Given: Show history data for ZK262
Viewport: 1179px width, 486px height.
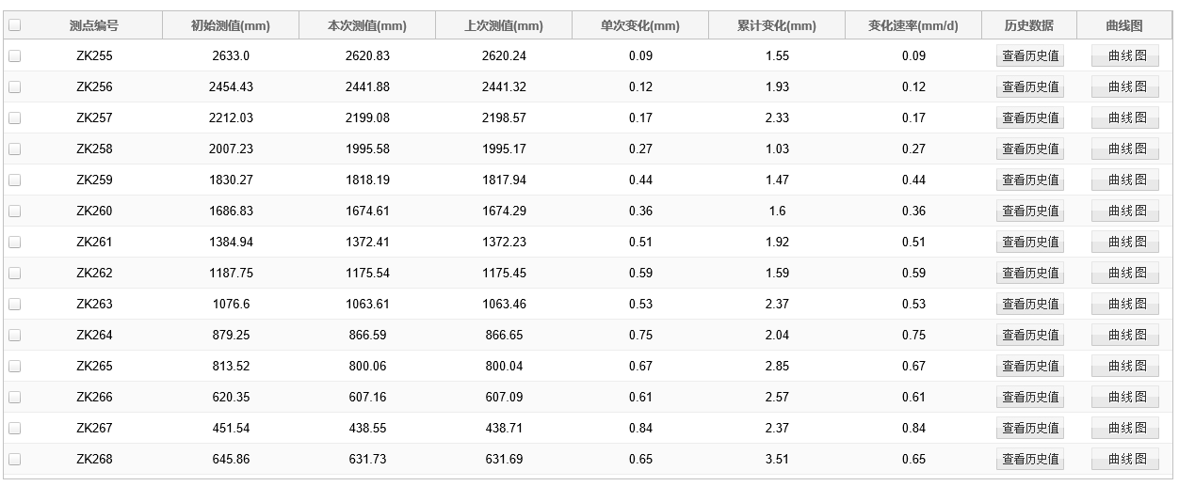Looking at the screenshot, I should point(1030,274).
